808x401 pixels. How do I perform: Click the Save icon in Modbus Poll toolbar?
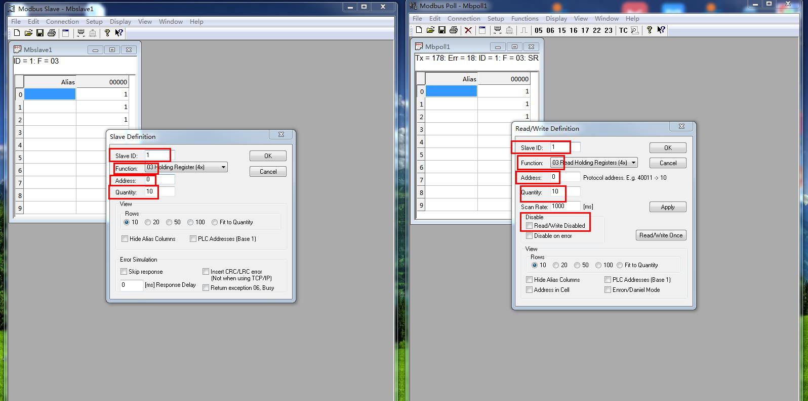click(x=442, y=30)
